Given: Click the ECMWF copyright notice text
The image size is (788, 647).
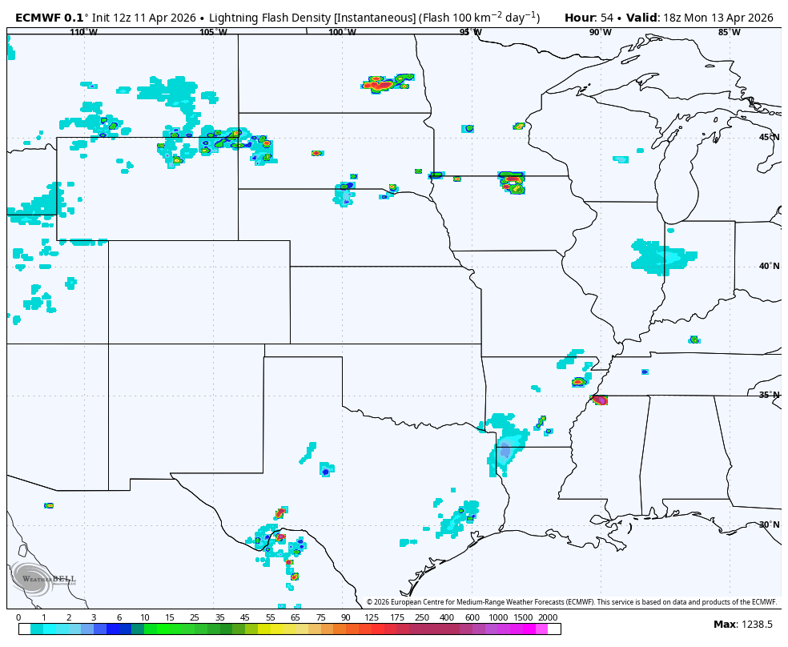Looking at the screenshot, I should 572,602.
